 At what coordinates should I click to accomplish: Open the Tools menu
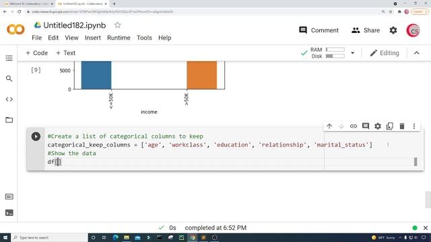pyautogui.click(x=144, y=38)
